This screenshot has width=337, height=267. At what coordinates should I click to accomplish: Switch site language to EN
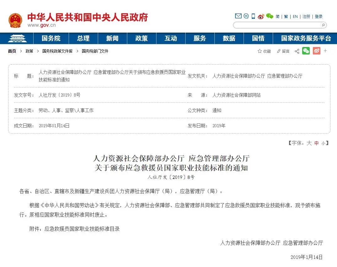(295, 16)
